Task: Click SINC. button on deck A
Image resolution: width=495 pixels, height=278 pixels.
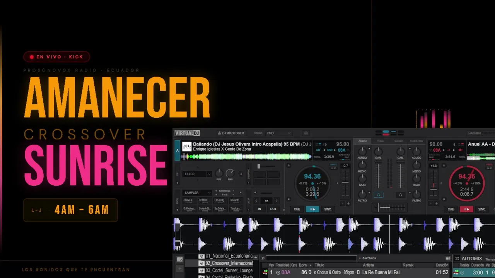Action: [328, 209]
